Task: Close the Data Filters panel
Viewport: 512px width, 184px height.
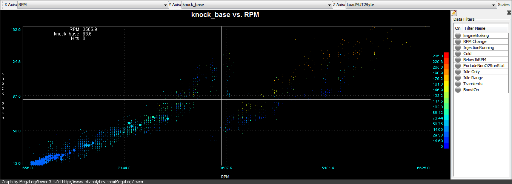Action: tap(509, 13)
